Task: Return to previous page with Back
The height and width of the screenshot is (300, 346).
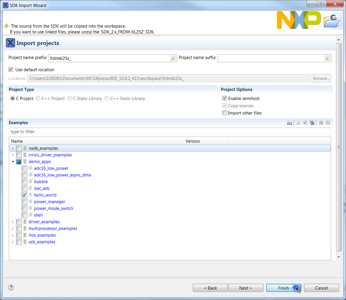Action: tap(210, 288)
